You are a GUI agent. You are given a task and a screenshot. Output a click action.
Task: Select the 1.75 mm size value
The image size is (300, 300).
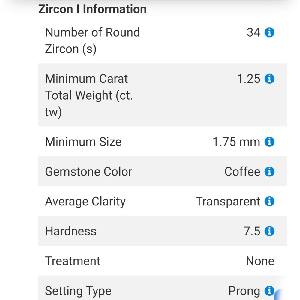tap(236, 142)
